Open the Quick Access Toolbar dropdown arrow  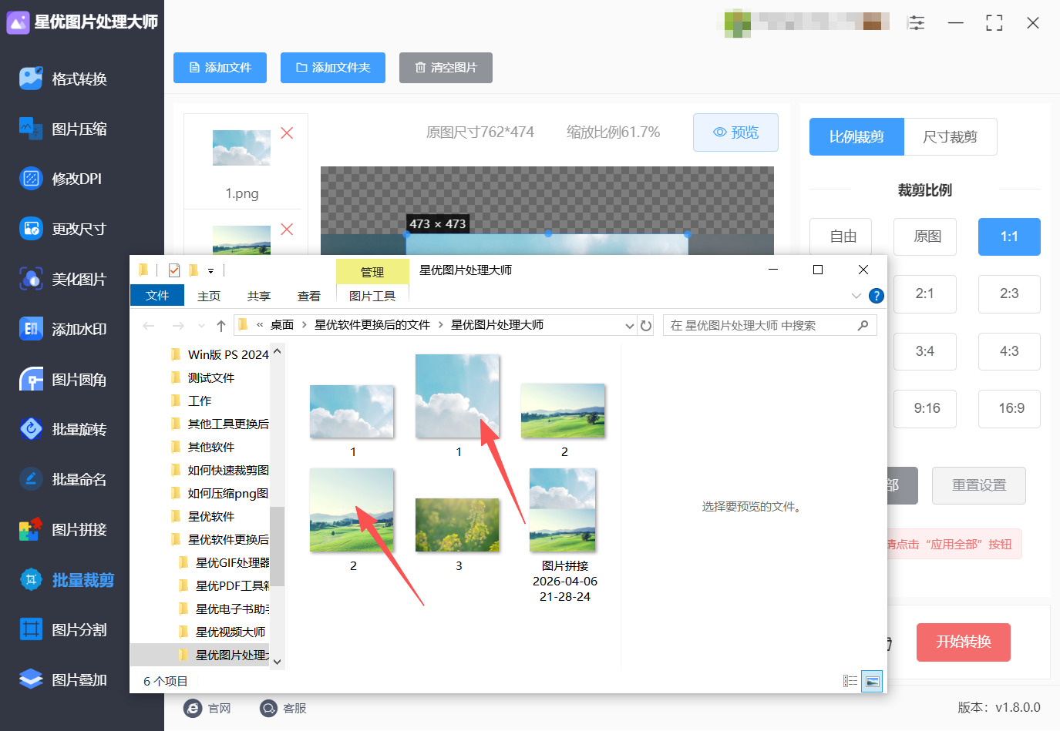pyautogui.click(x=210, y=271)
